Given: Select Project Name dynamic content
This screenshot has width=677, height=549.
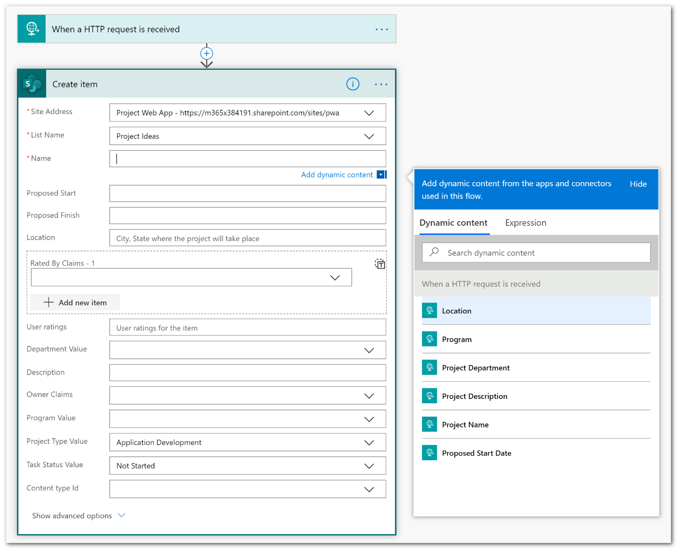Looking at the screenshot, I should [536, 424].
